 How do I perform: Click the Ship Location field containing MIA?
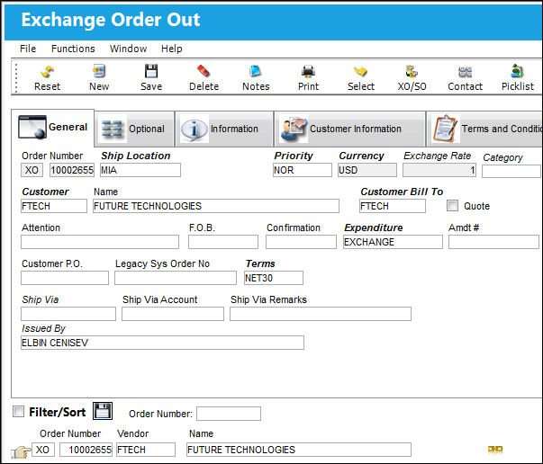coord(140,170)
